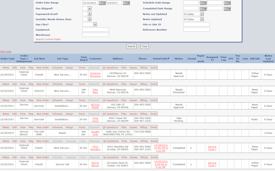
Task: Open customer Benito Berum link
Action: tap(95, 164)
